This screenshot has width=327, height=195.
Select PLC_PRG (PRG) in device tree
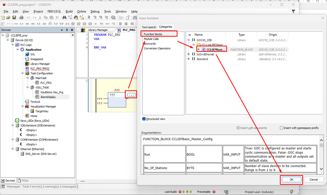[x=40, y=69]
